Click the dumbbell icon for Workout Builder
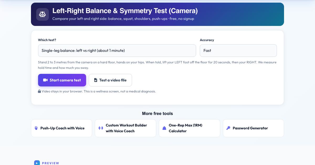Screen dimensions: 315x165 click(x=101, y=128)
